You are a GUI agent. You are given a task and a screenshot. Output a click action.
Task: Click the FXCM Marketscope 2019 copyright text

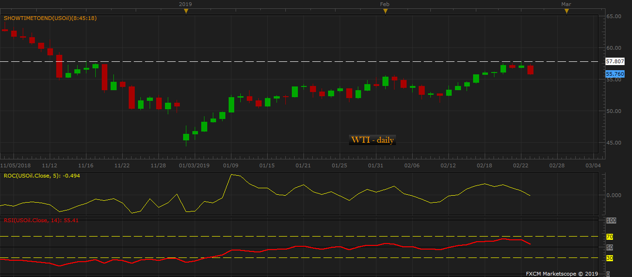point(562,274)
